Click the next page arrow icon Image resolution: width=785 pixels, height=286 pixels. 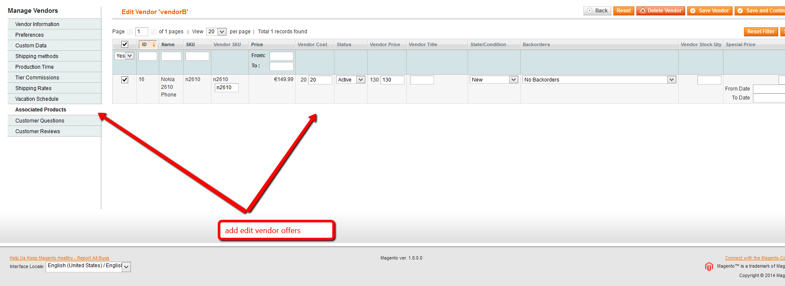click(x=153, y=32)
